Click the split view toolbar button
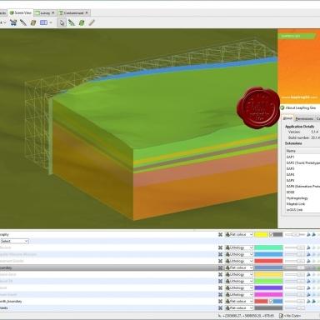This screenshot has width=320, height=320. (x=43, y=22)
